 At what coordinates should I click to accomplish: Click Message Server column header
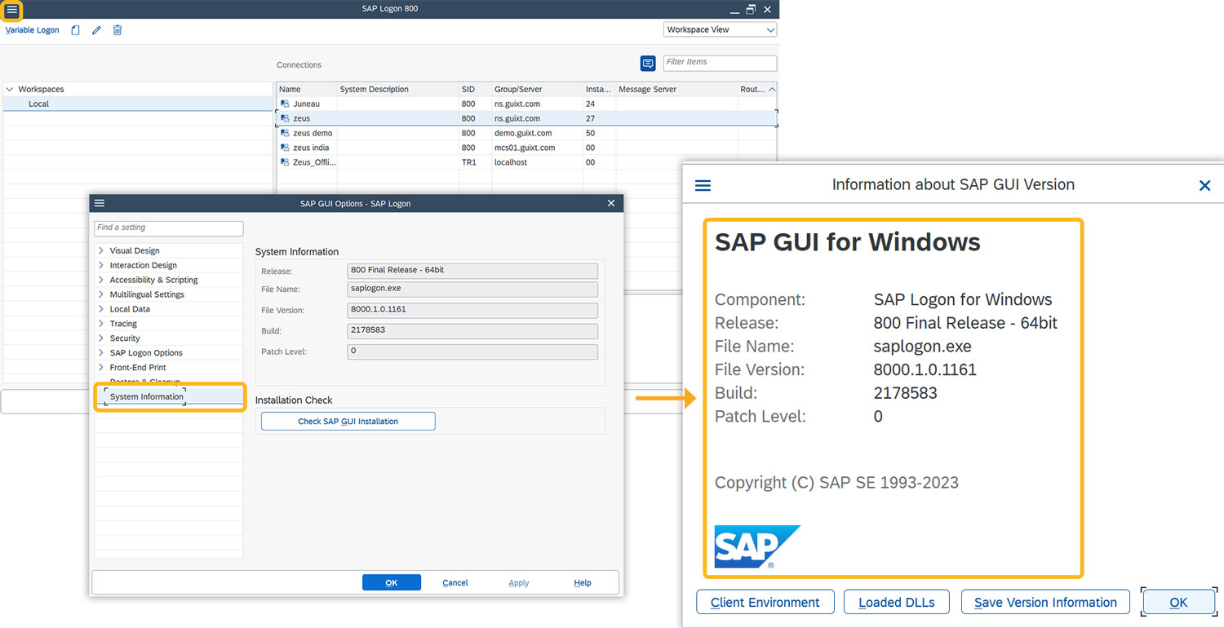coord(676,89)
